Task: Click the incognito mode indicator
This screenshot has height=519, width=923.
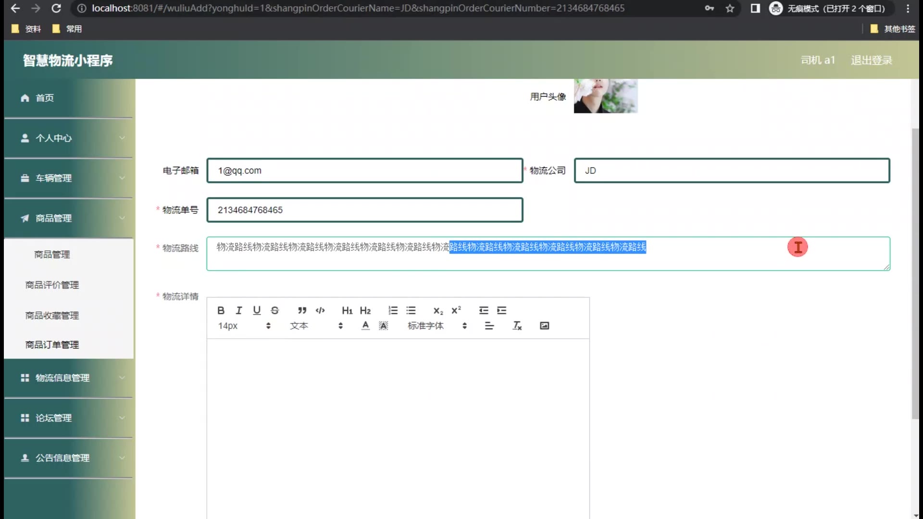Action: (x=831, y=8)
